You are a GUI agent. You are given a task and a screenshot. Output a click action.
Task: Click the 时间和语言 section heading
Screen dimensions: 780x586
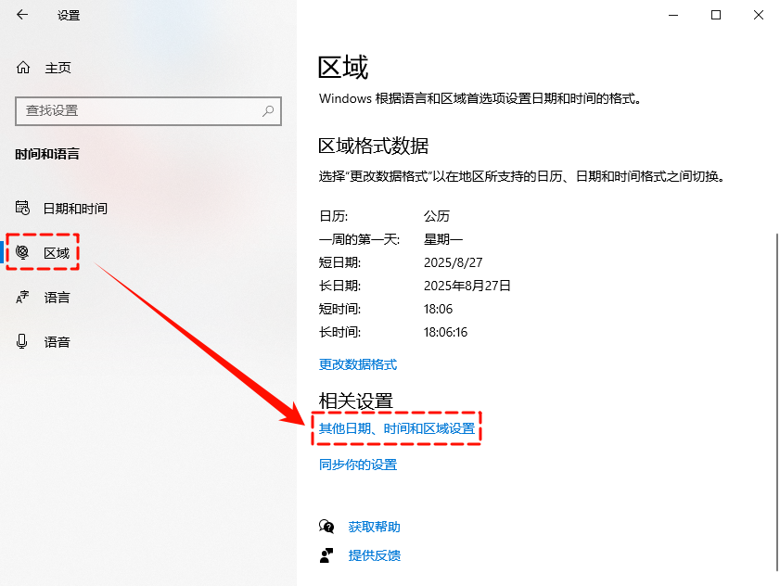47,154
